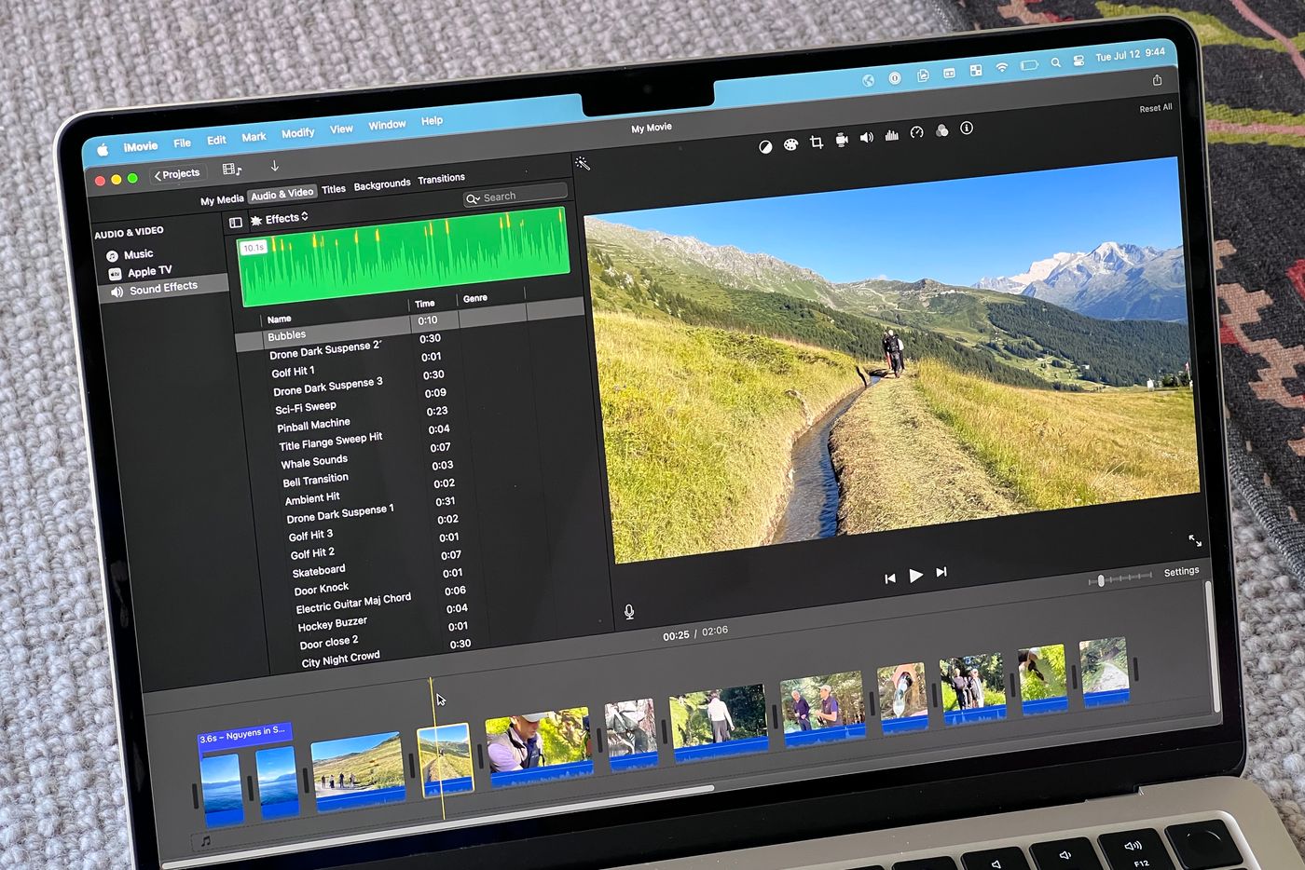1305x870 pixels.
Task: Open the File menu
Action: click(x=183, y=143)
